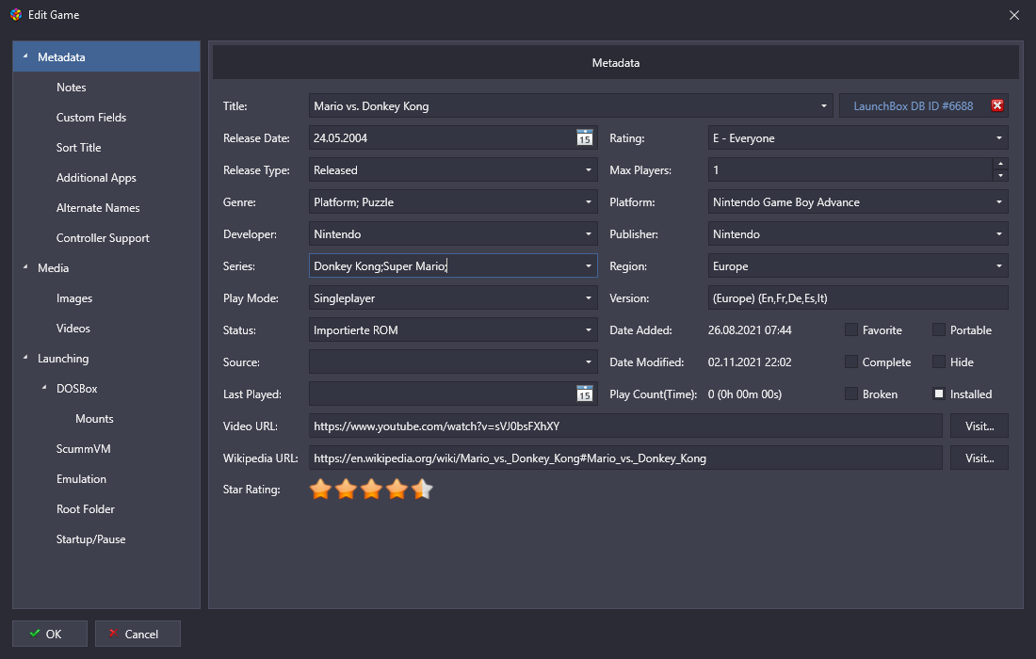
Task: Visit the Video URL link
Action: point(979,426)
